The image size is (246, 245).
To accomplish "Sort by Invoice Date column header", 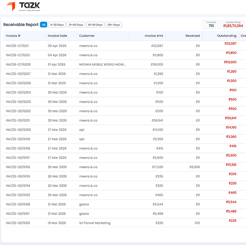I will coord(57,36).
